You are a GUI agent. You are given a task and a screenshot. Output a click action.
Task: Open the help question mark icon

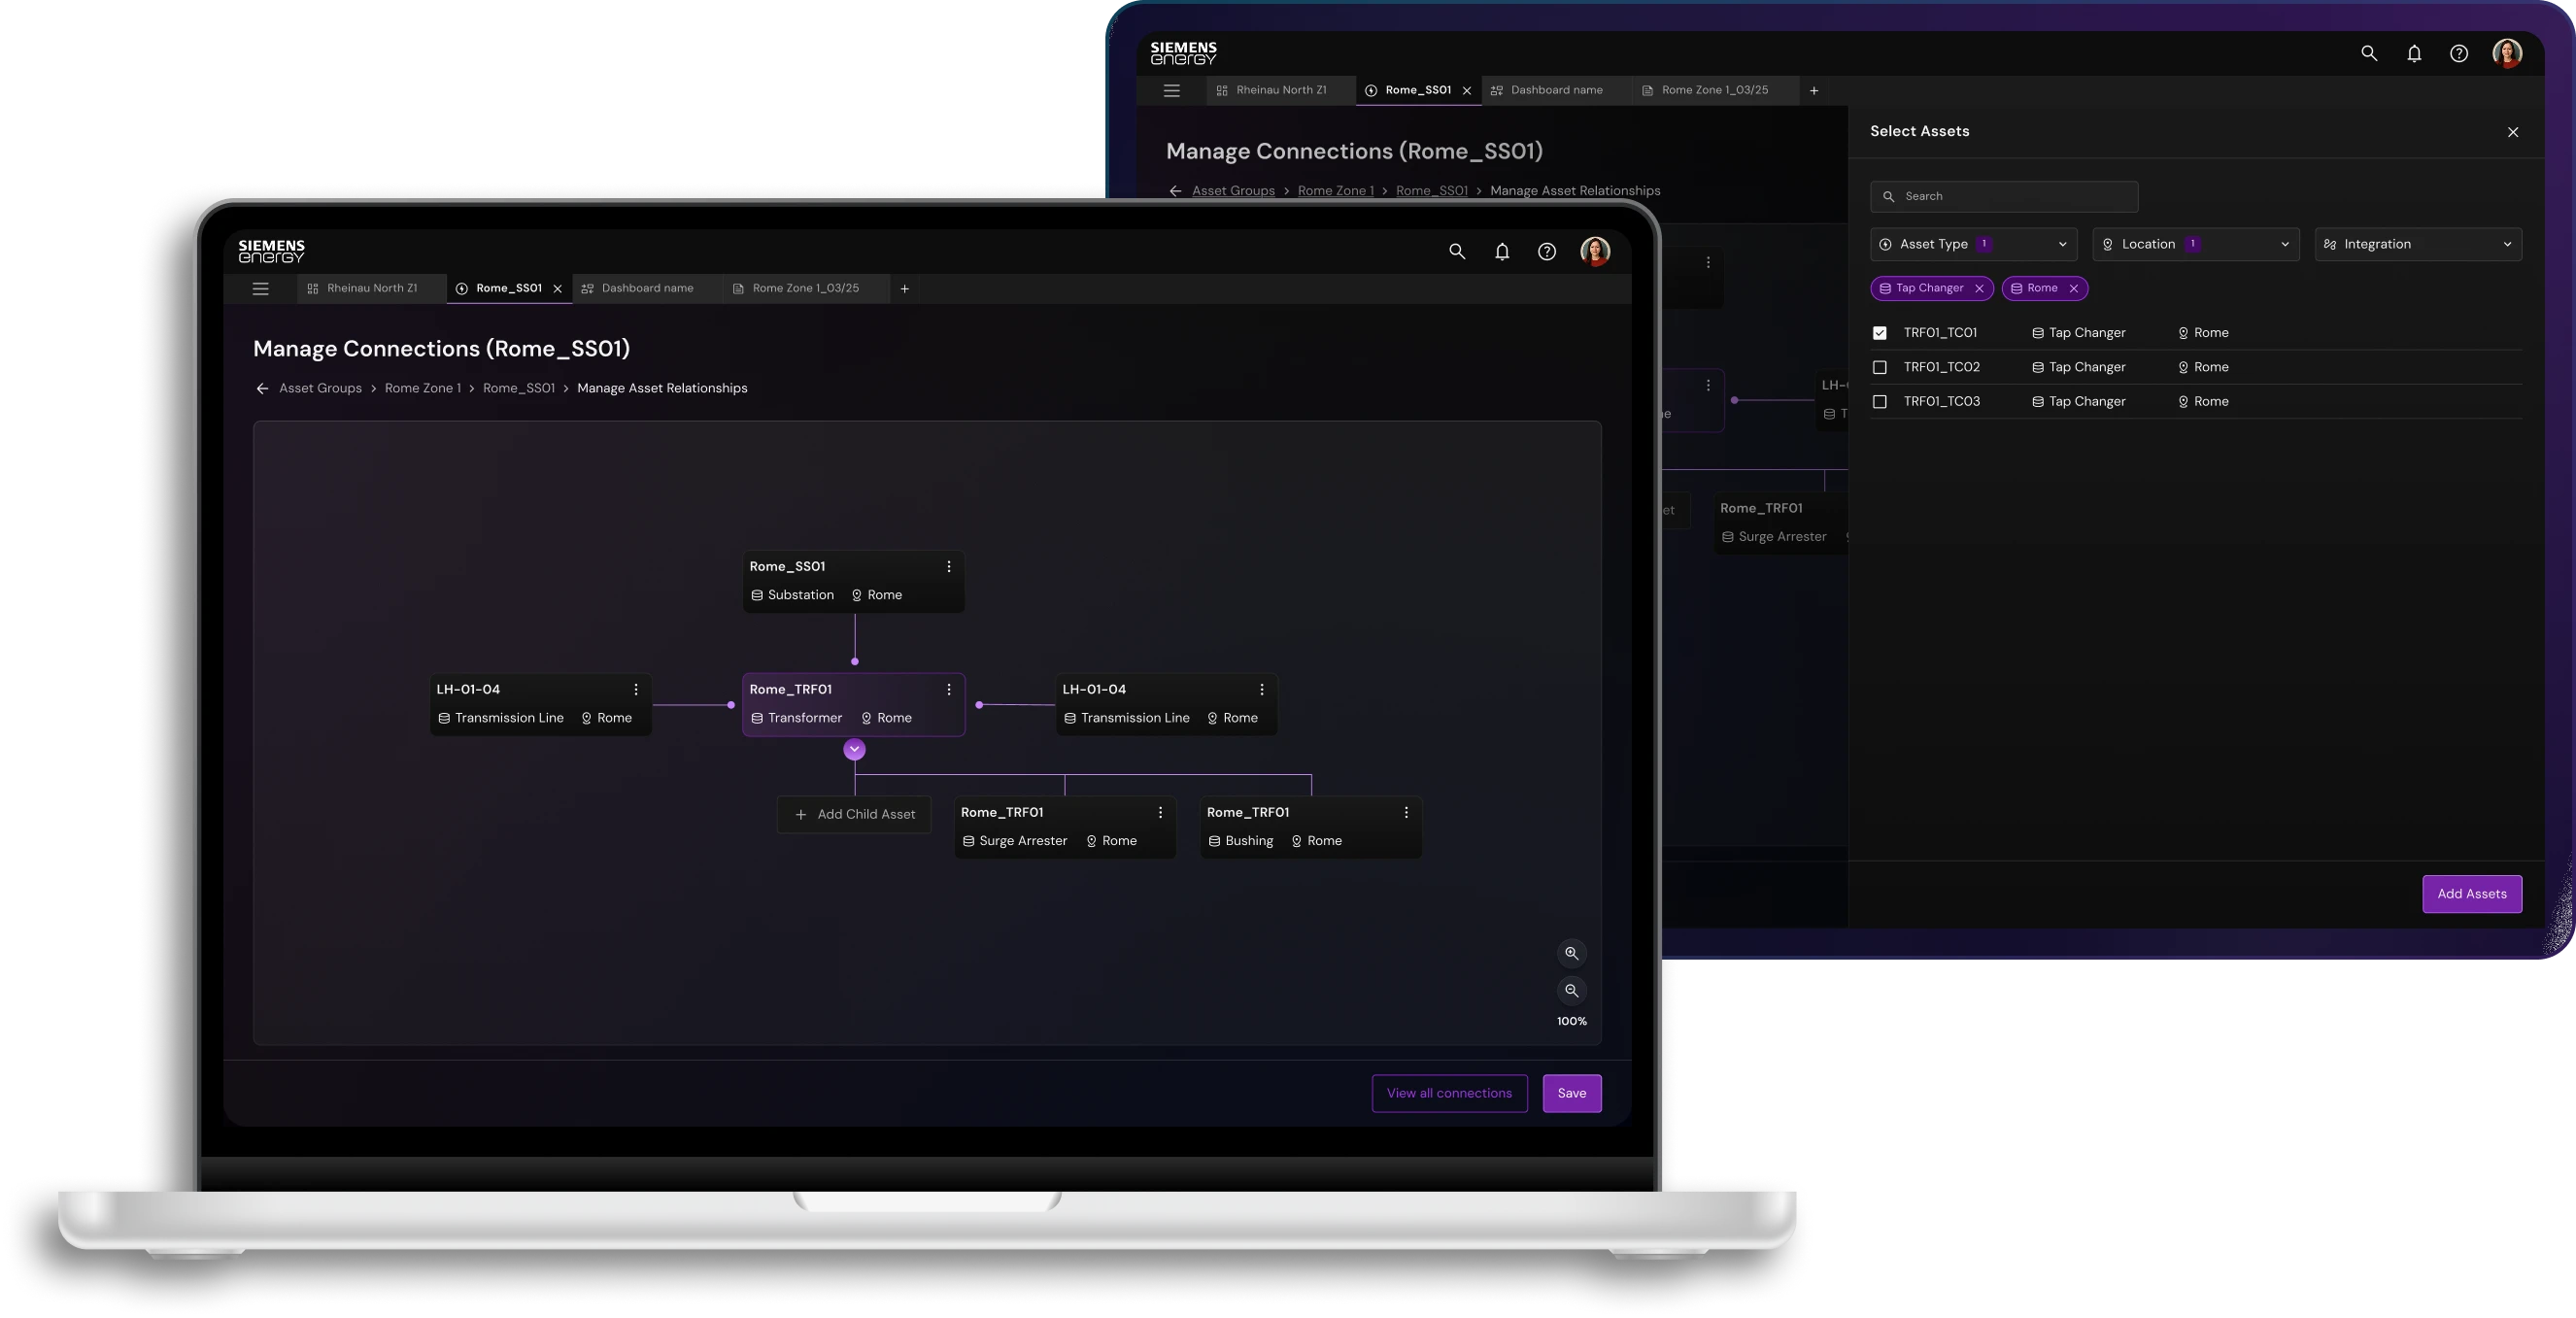coord(1546,251)
